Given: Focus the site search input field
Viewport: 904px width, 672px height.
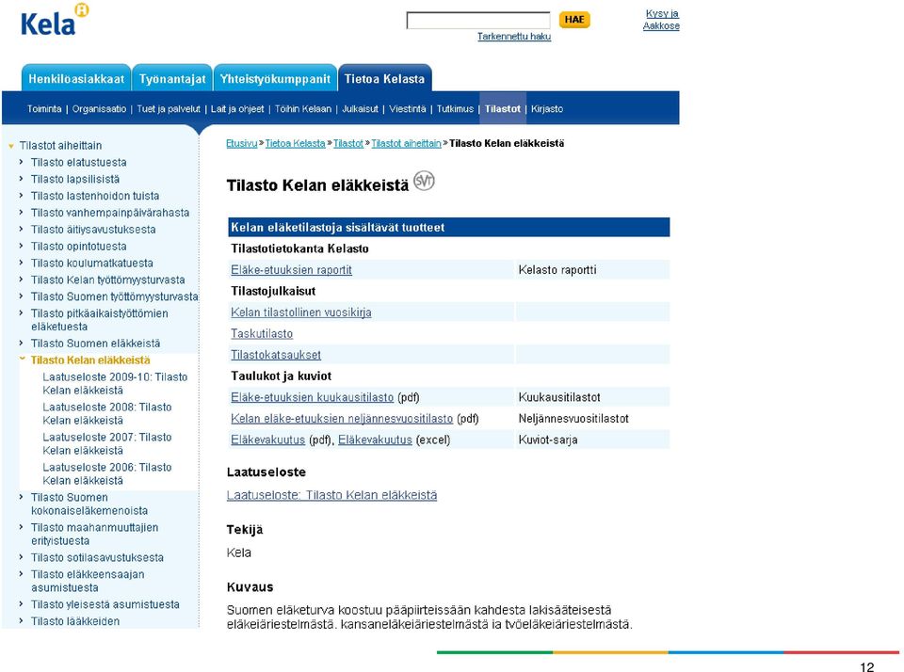Looking at the screenshot, I should [478, 20].
